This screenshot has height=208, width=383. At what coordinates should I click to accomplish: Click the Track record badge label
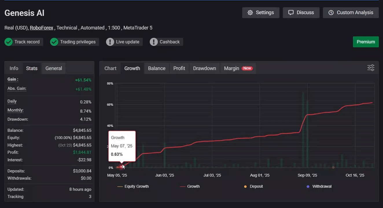tap(27, 42)
